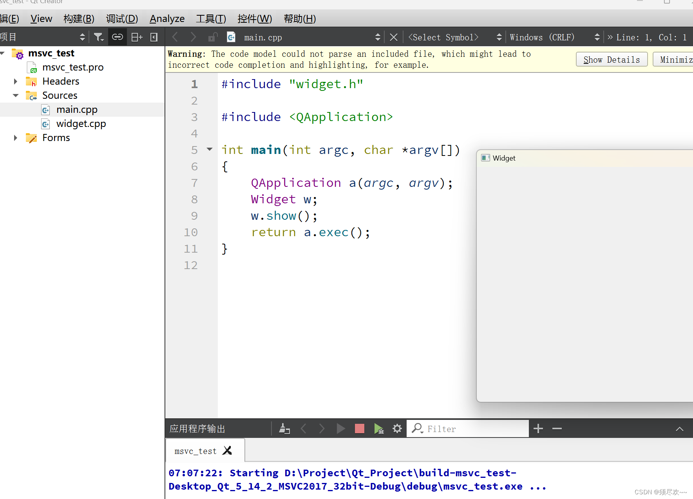Click the filter tree icon in project pane
Image resolution: width=693 pixels, height=499 pixels.
click(99, 37)
